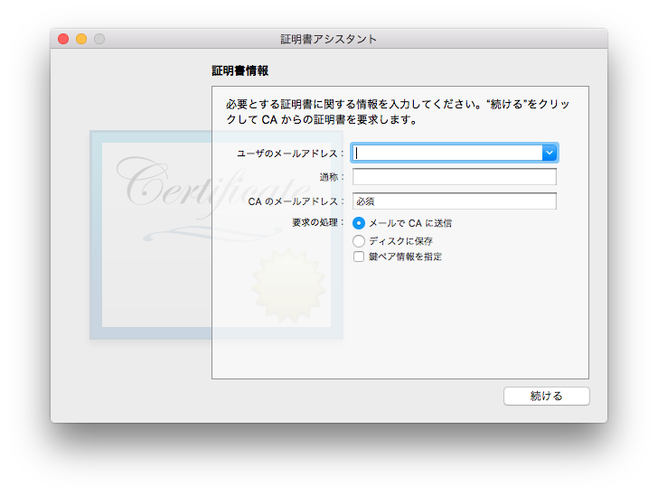658x495 pixels.
Task: Open the user email address dropdown arrow
Action: tap(549, 154)
